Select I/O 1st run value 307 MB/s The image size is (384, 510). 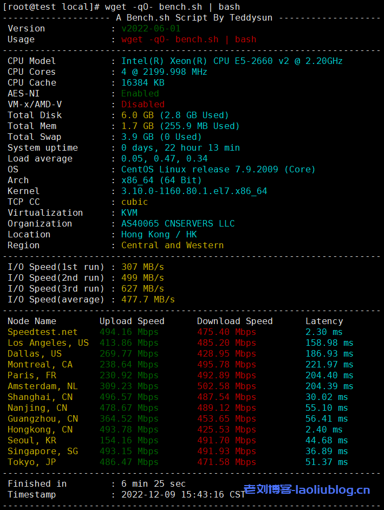143,267
